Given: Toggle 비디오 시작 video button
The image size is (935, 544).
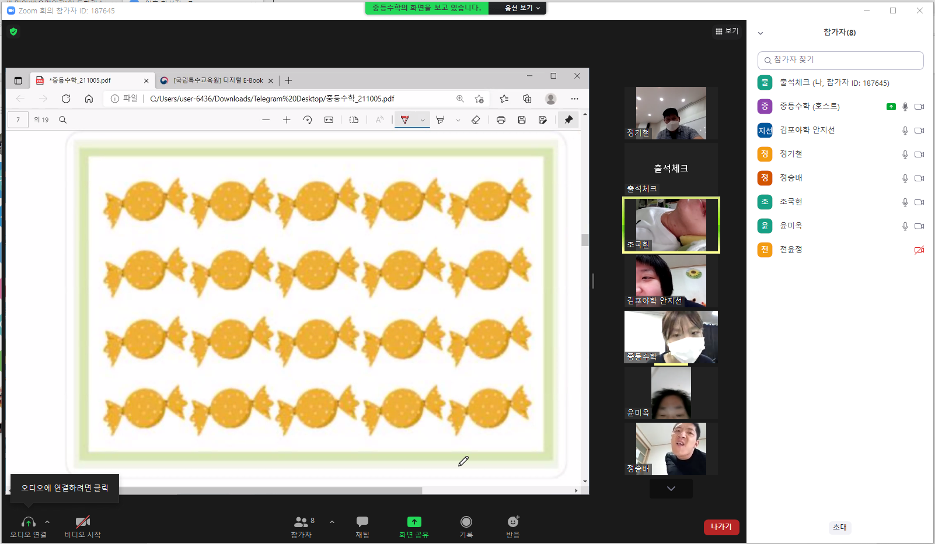Looking at the screenshot, I should pos(82,526).
